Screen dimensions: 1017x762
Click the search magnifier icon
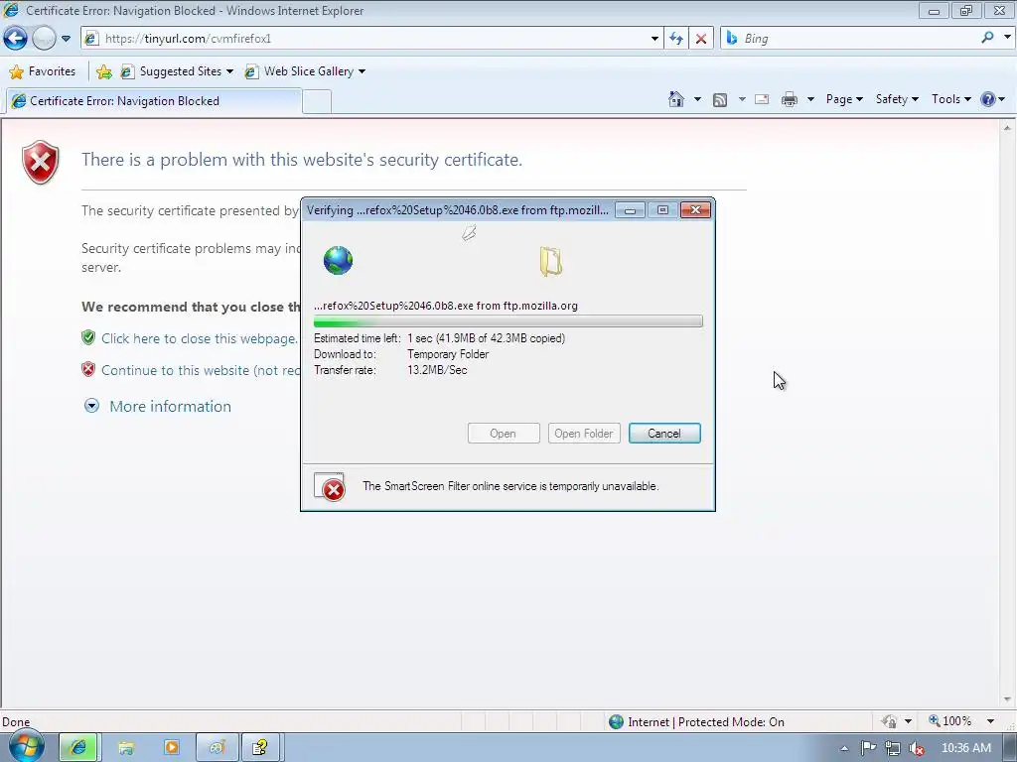click(987, 38)
